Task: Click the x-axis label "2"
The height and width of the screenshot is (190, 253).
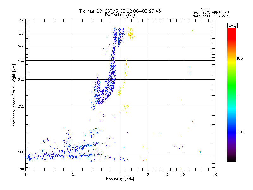Action: tap(73, 174)
